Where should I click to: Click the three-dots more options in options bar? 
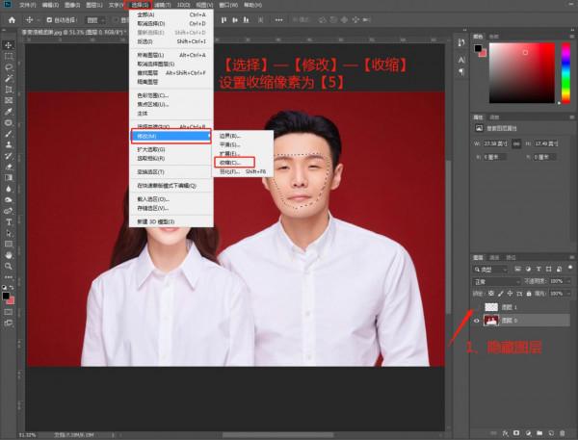point(279,20)
